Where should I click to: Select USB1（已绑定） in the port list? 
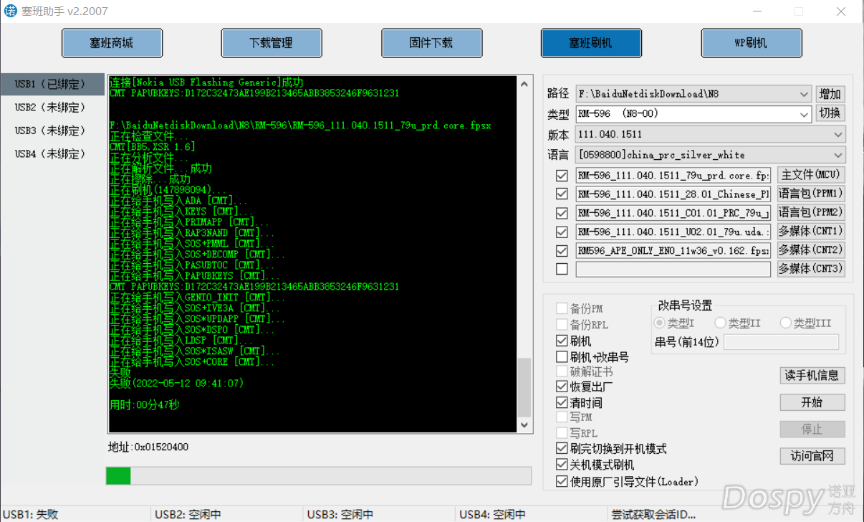point(52,84)
